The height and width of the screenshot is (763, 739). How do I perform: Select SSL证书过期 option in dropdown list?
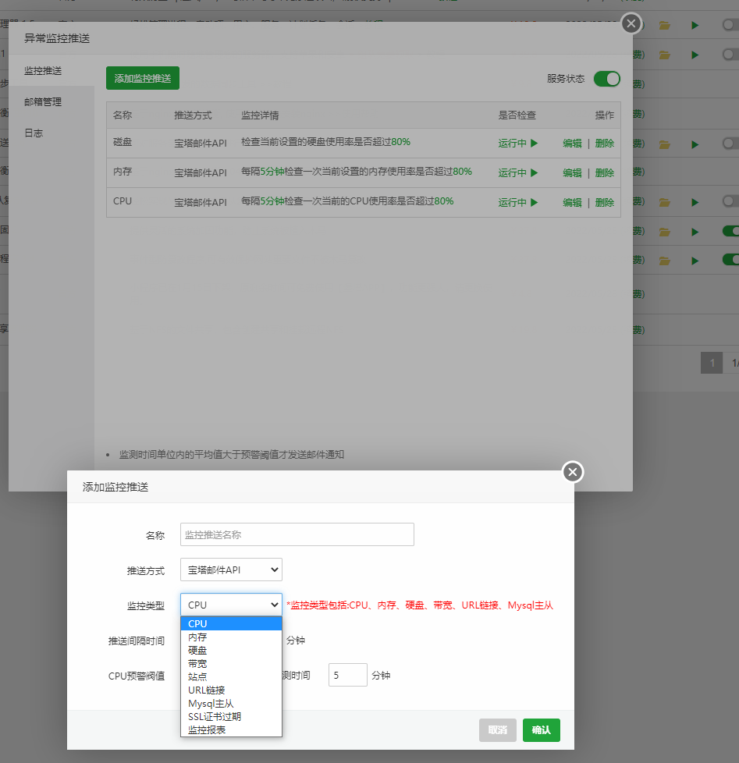point(231,716)
